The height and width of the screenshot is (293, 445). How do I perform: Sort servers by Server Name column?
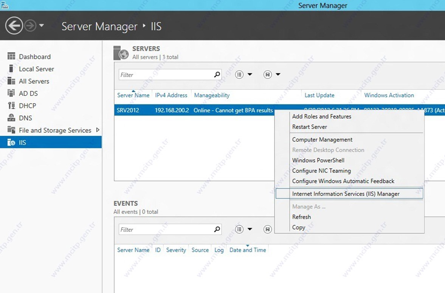pyautogui.click(x=133, y=96)
